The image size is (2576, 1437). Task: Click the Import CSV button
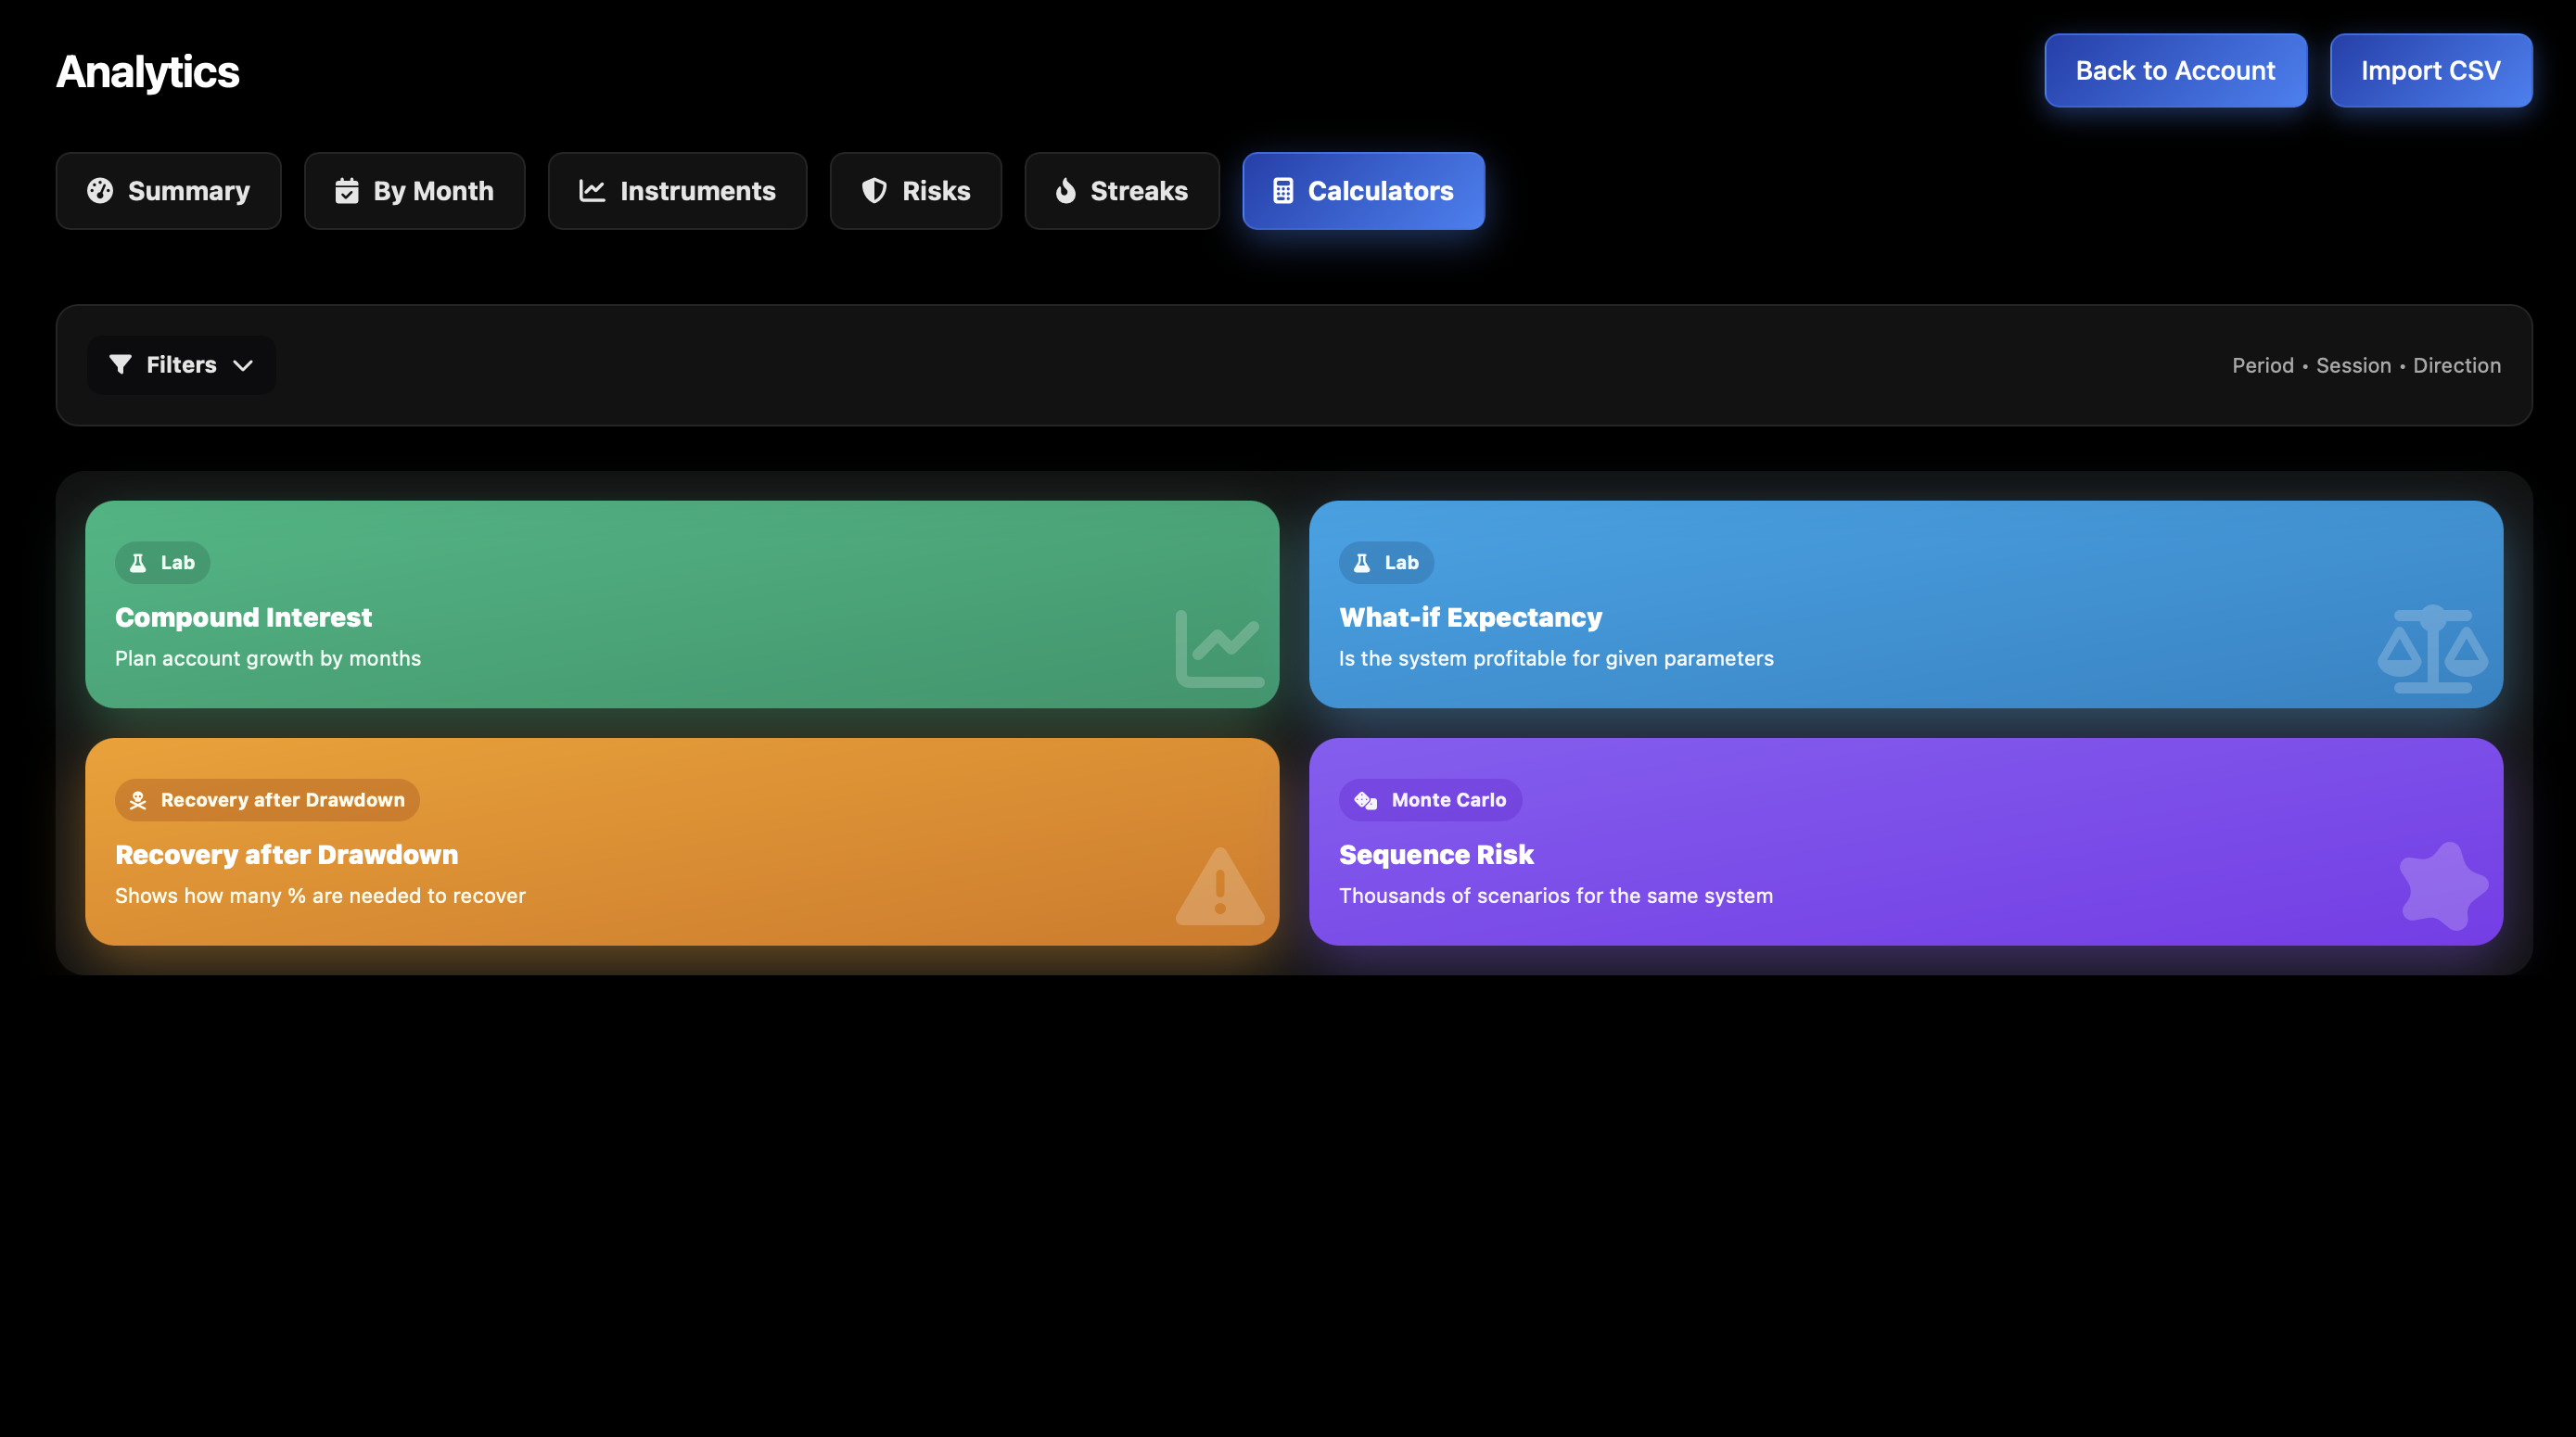click(x=2430, y=71)
